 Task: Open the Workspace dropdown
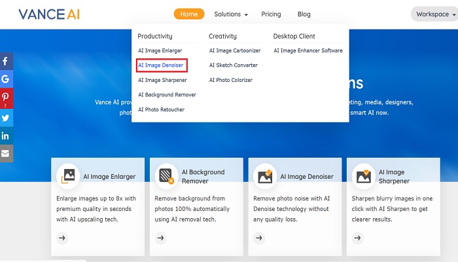(x=434, y=14)
